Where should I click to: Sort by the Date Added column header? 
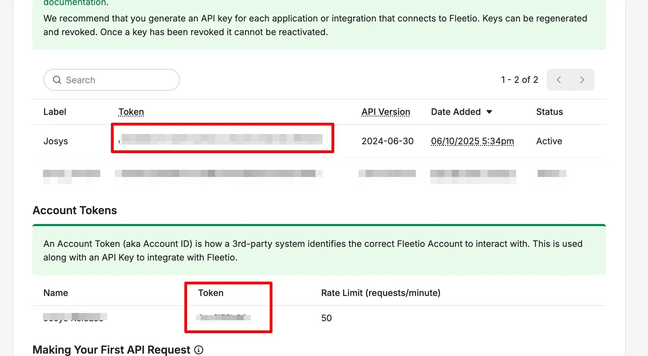click(456, 112)
